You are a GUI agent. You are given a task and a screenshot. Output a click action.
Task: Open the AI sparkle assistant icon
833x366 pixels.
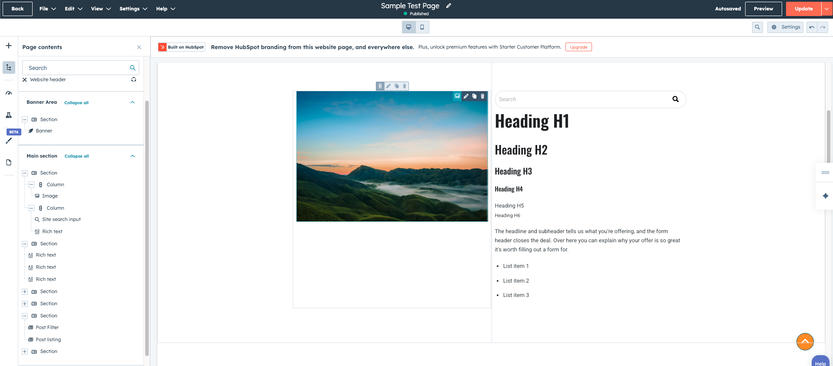825,196
